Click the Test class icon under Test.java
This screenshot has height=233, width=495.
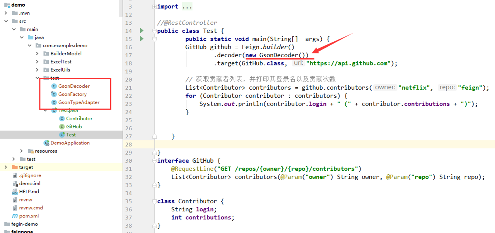tap(61, 134)
